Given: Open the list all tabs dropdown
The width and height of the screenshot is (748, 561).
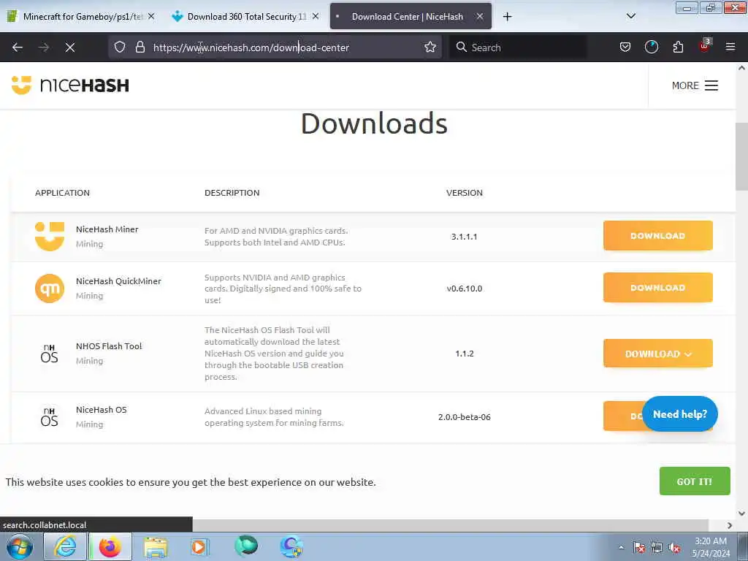Looking at the screenshot, I should point(630,16).
